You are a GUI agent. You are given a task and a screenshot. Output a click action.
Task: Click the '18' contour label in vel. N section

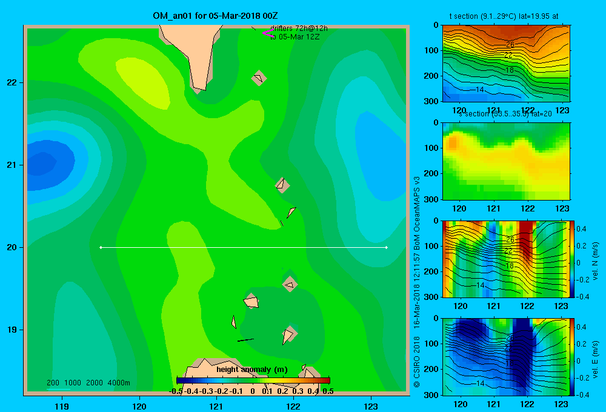coord(510,265)
